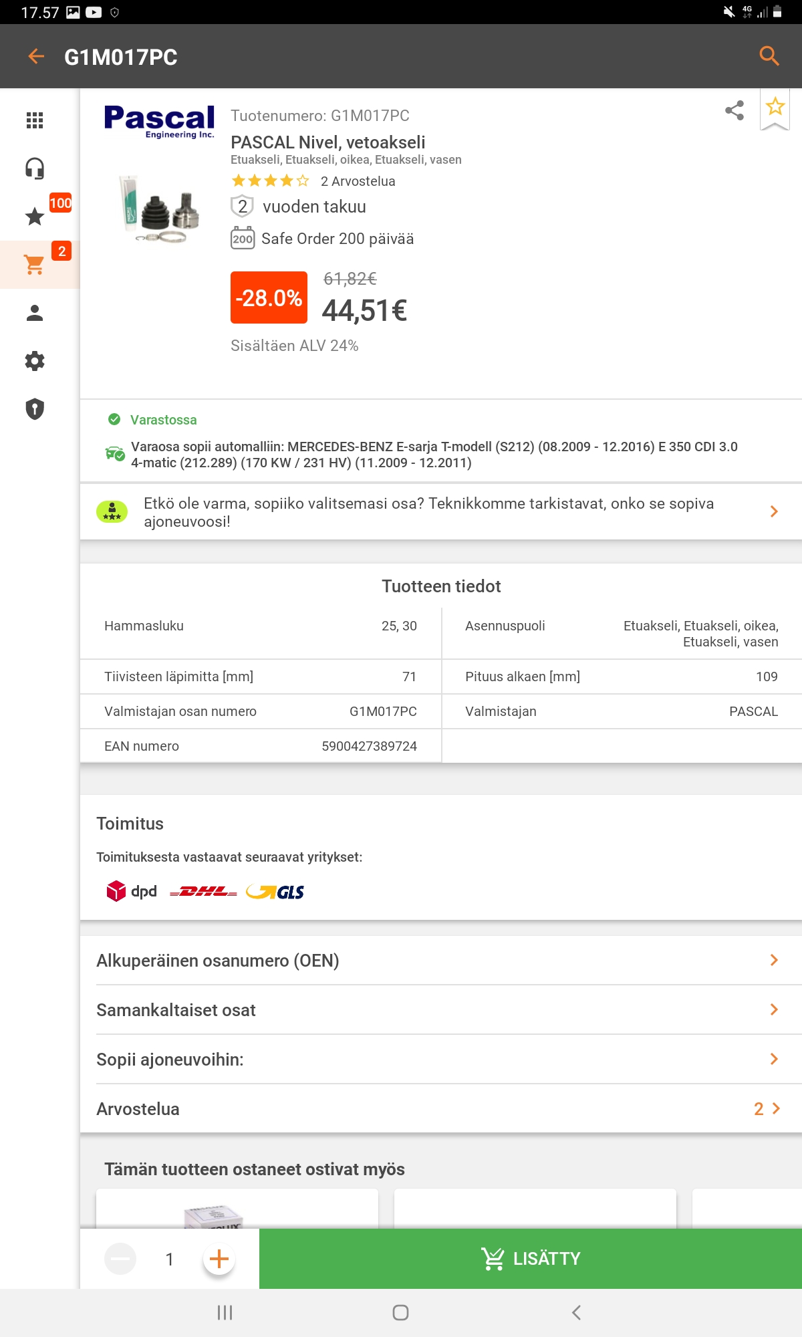The width and height of the screenshot is (802, 1337).
Task: Open the Arvostelua reviews row
Action: tap(441, 1109)
